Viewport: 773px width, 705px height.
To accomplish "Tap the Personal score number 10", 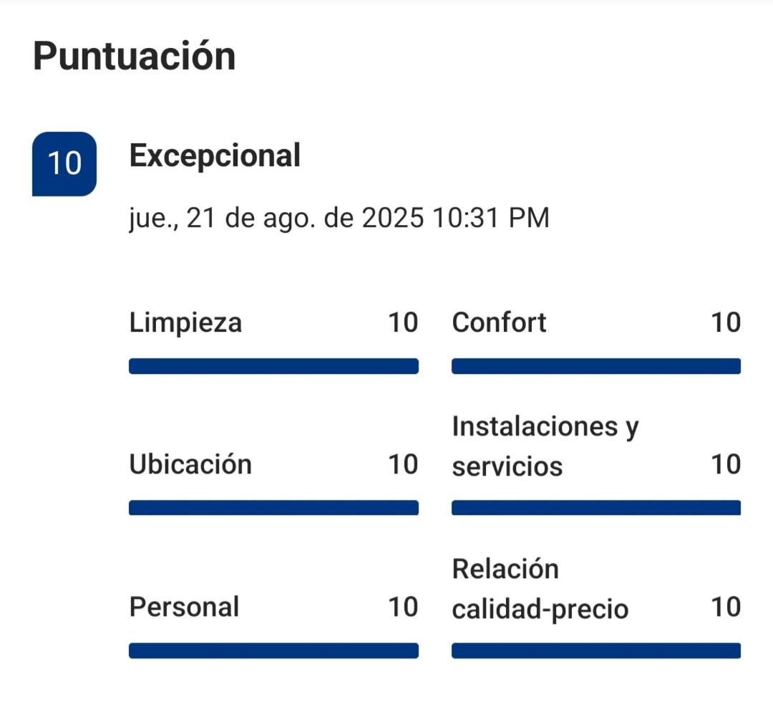I will pos(403,607).
